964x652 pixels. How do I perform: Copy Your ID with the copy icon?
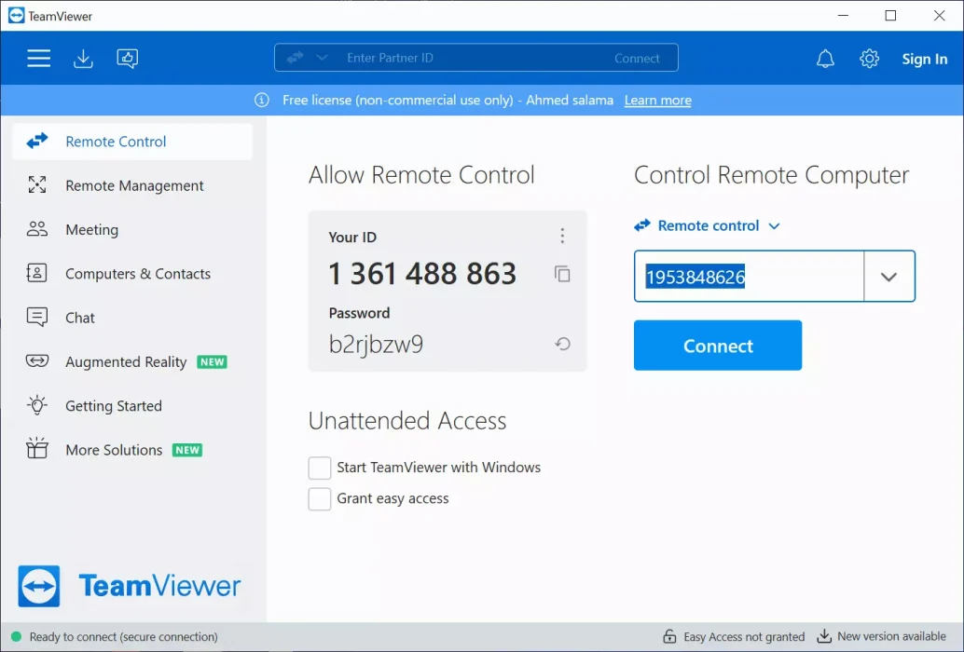(x=562, y=274)
